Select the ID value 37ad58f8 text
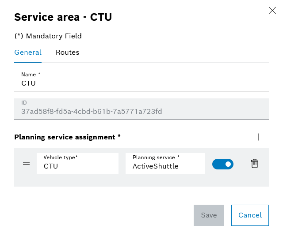Viewport: 283px width, 240px height. (x=92, y=112)
